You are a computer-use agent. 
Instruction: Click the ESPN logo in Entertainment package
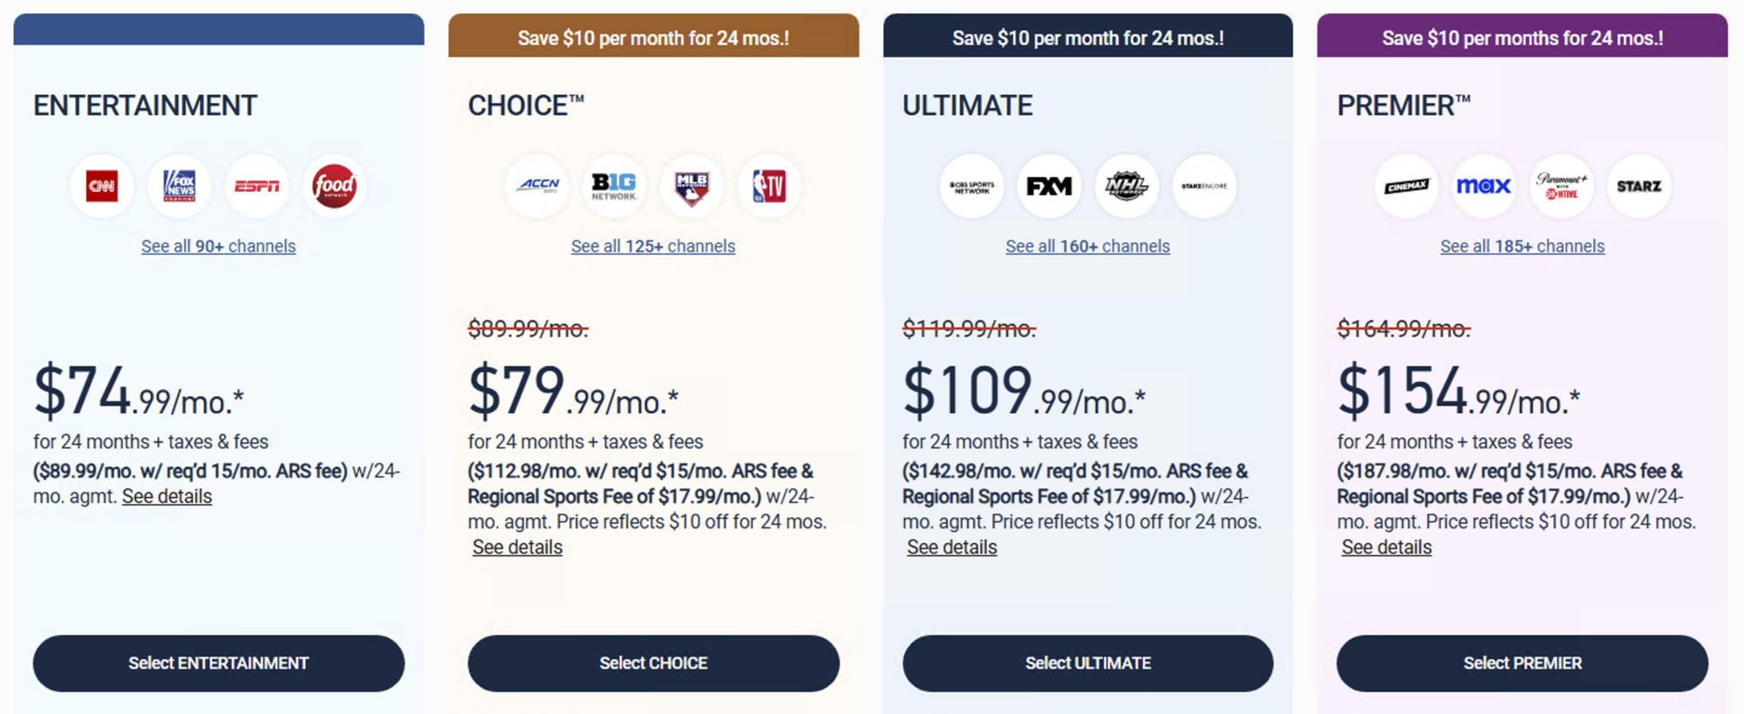click(256, 186)
